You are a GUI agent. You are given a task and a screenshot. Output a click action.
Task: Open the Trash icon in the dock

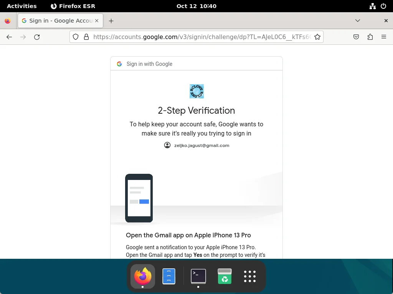[x=225, y=276]
